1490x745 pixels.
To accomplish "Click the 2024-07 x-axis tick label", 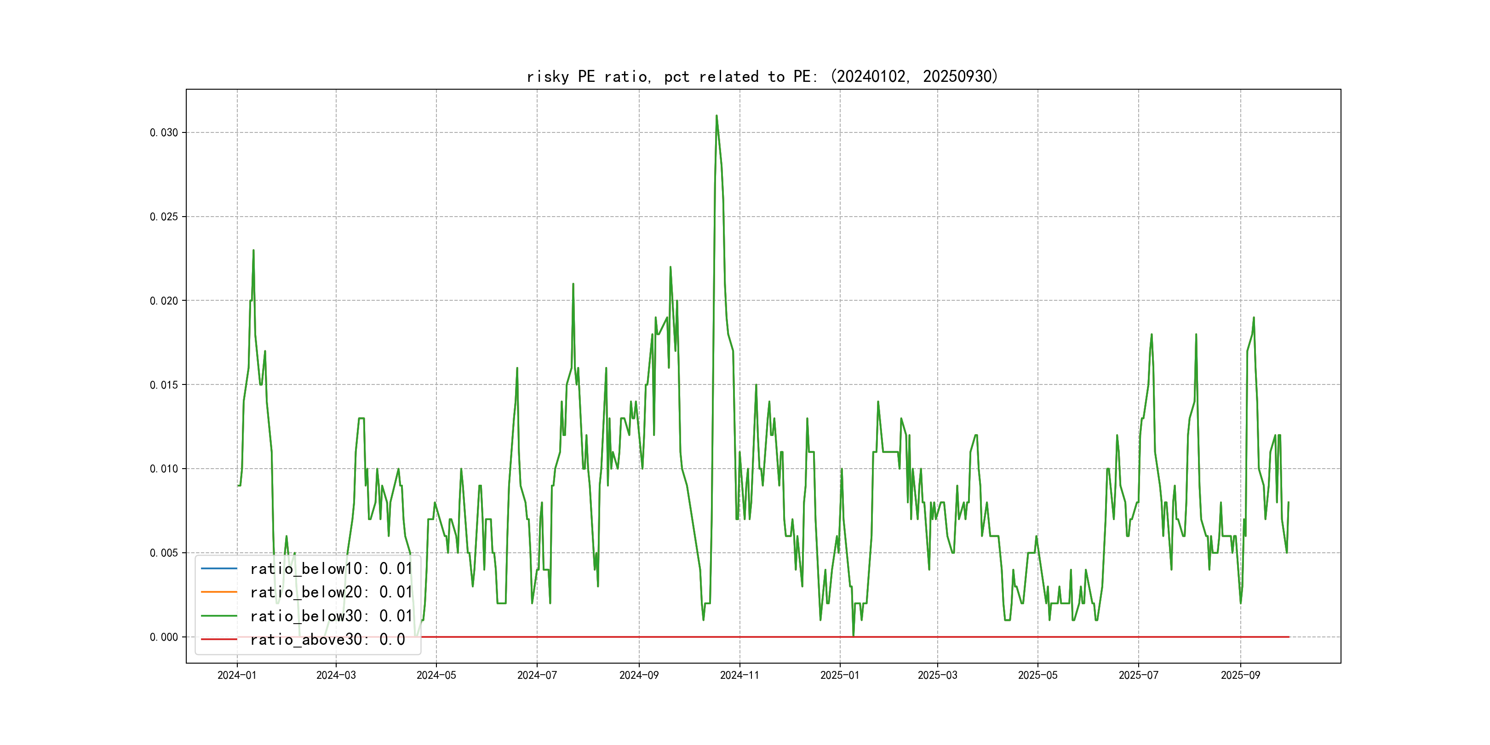I will (537, 676).
